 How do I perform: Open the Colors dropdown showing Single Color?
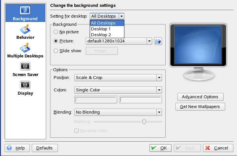[118, 90]
